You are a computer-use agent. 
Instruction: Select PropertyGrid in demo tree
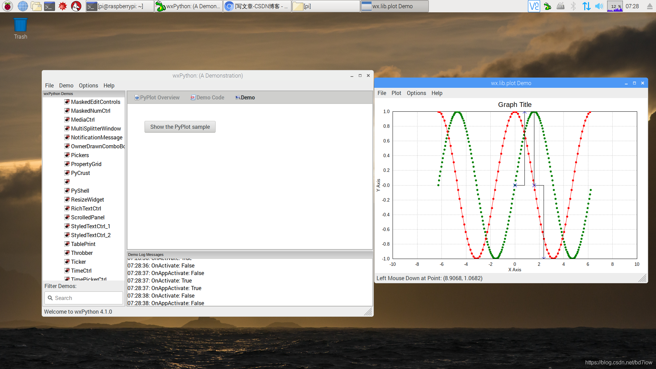click(x=86, y=164)
